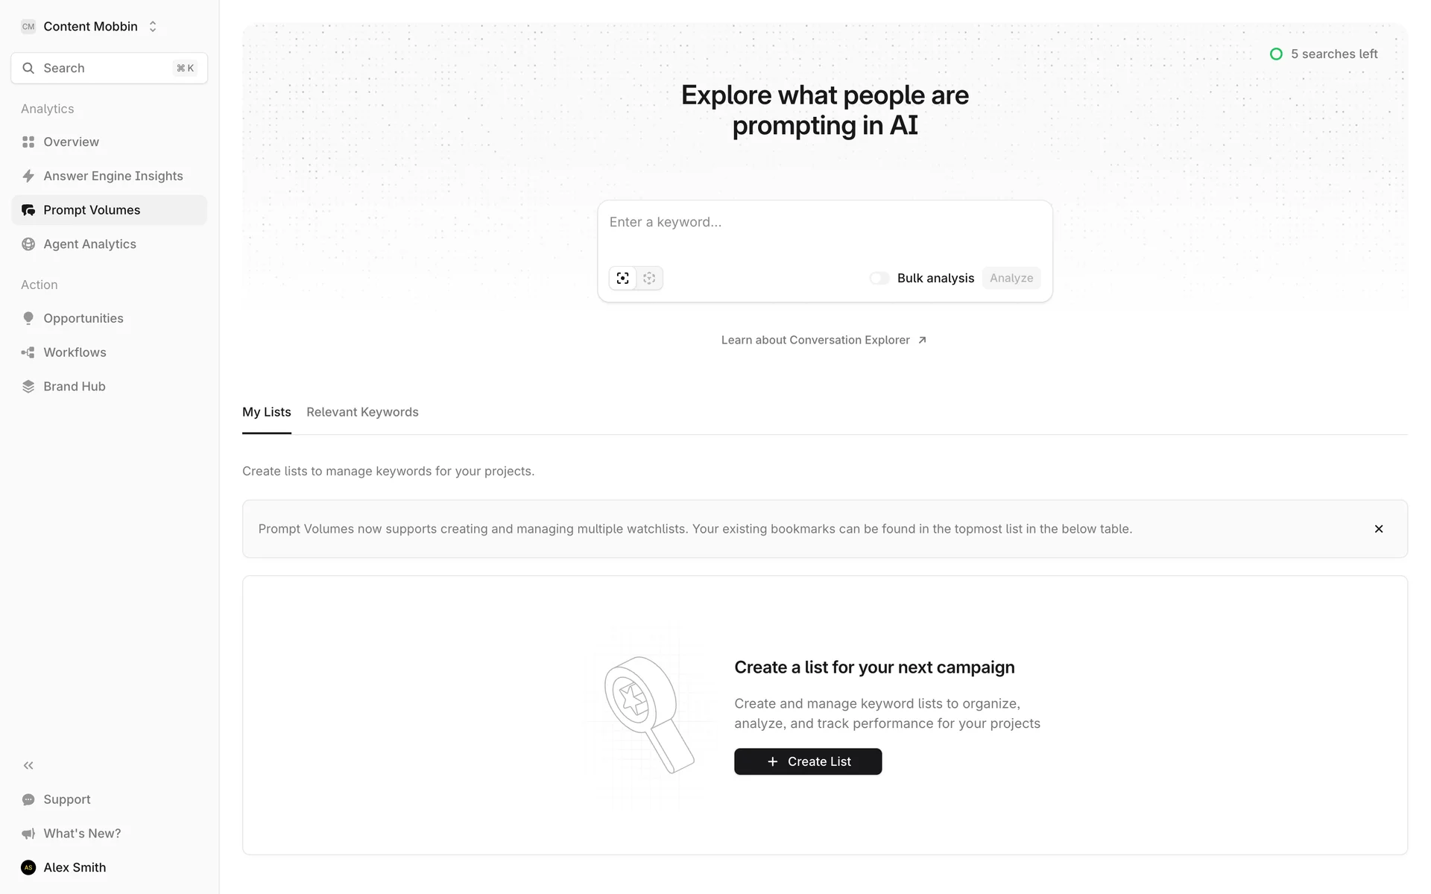Select the My Lists tab
The height and width of the screenshot is (894, 1431).
pos(266,412)
